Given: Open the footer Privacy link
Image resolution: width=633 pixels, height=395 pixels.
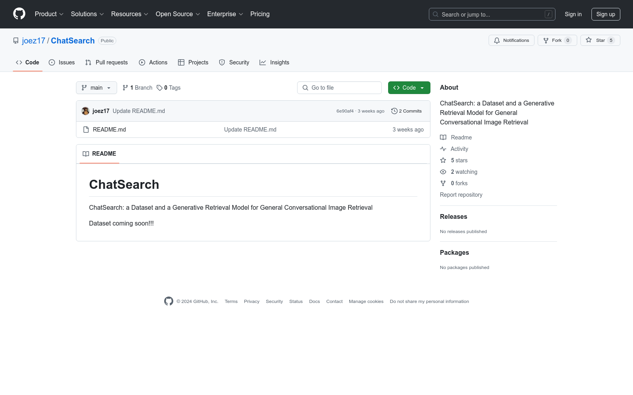Looking at the screenshot, I should 252,301.
